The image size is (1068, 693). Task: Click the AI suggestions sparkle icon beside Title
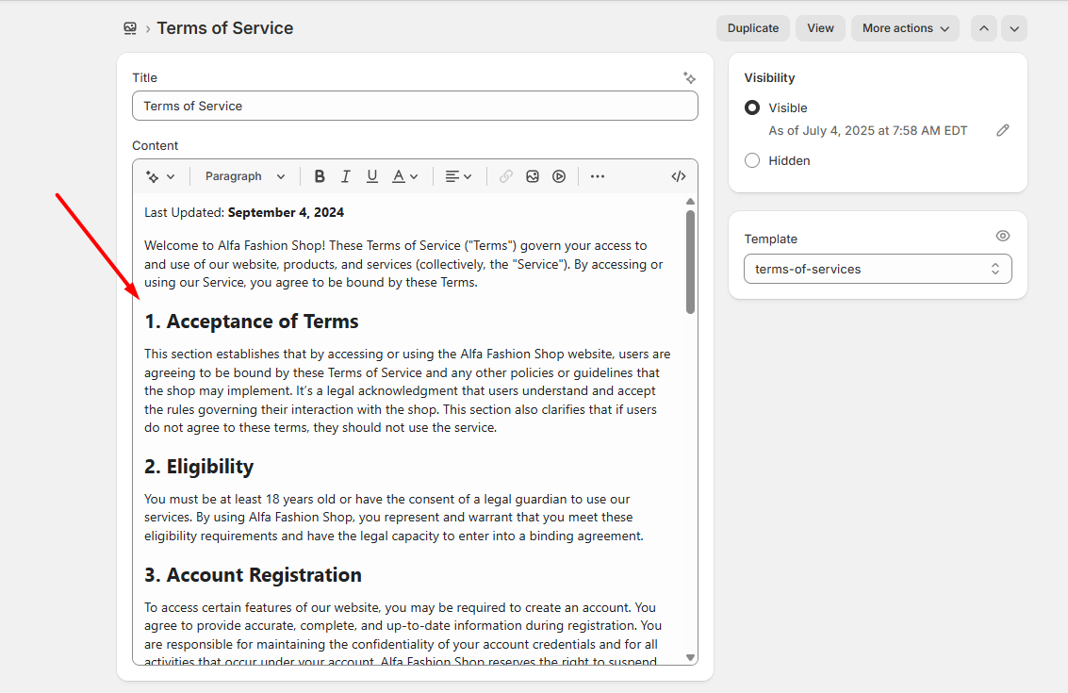click(689, 78)
